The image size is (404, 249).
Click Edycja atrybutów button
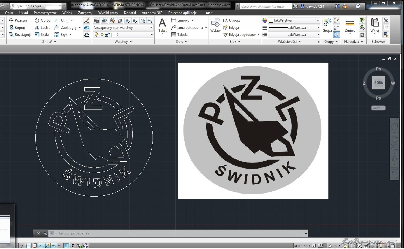coord(241,34)
